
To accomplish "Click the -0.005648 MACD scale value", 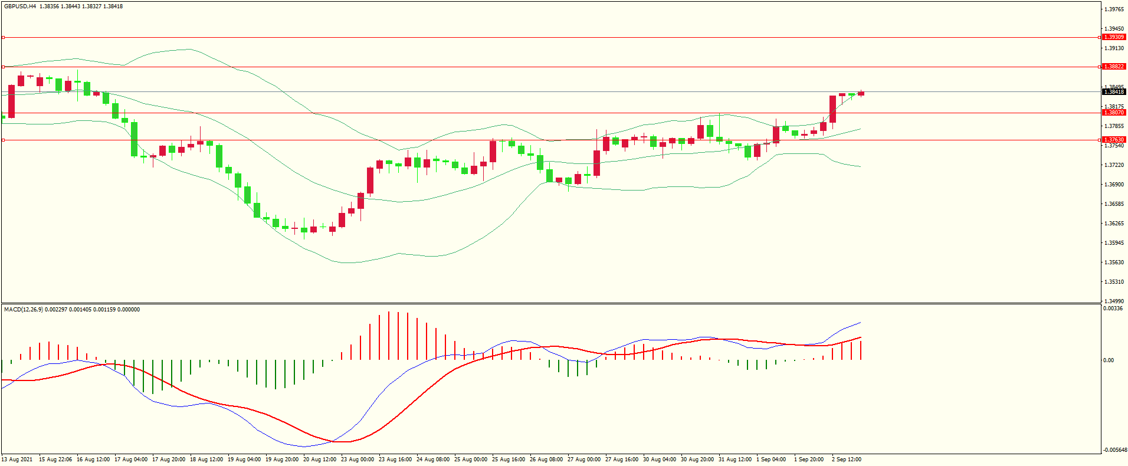I will 1114,450.
